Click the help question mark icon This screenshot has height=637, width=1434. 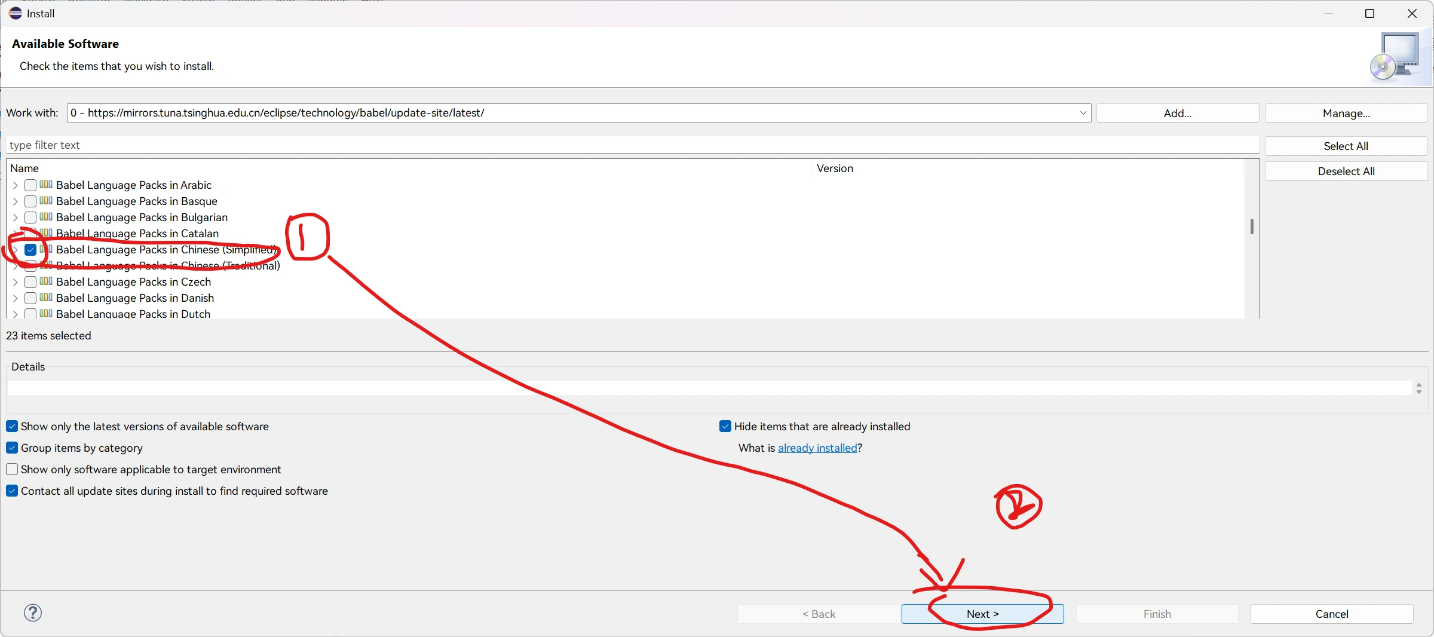[x=33, y=612]
